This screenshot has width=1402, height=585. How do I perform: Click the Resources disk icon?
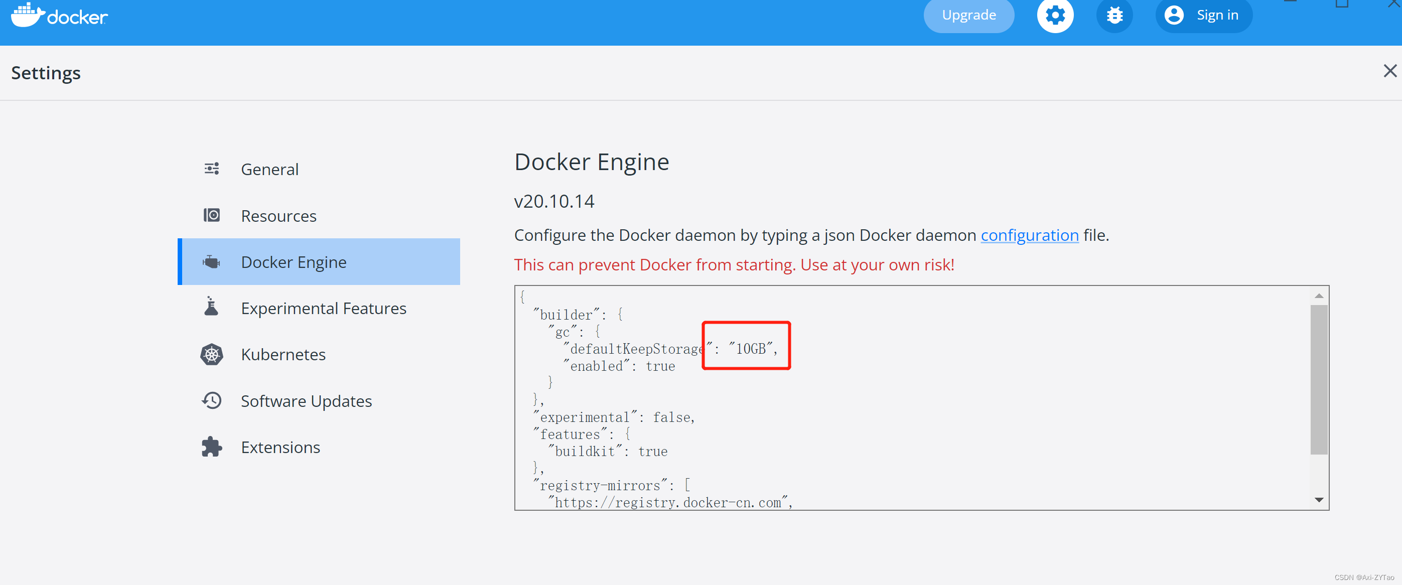211,216
